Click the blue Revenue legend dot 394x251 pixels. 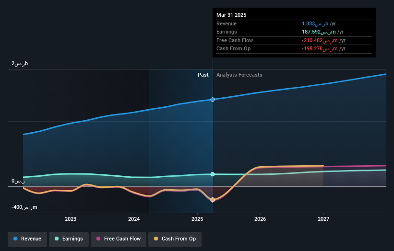15,239
